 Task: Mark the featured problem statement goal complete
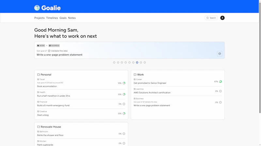point(220,54)
